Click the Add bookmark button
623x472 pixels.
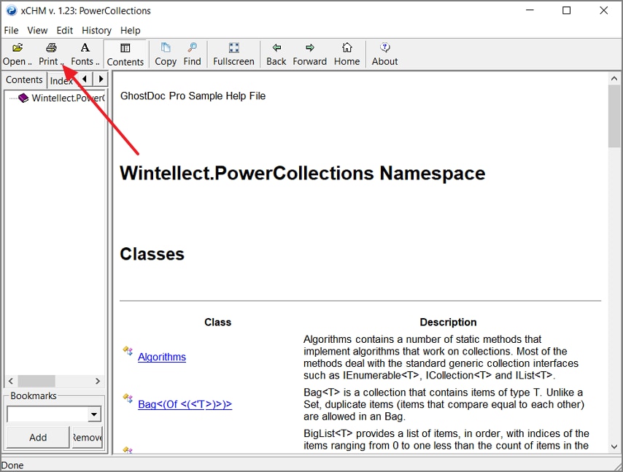38,438
